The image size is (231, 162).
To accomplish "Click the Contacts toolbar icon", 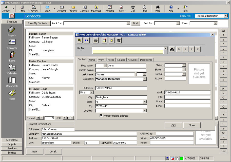I will pyautogui.click(x=62, y=9).
